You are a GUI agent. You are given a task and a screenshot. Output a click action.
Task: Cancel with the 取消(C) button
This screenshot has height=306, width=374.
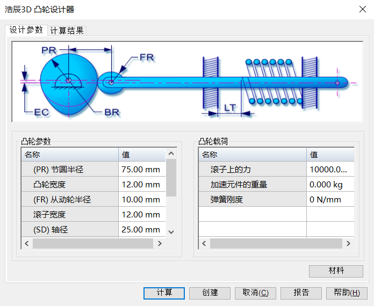pos(255,293)
